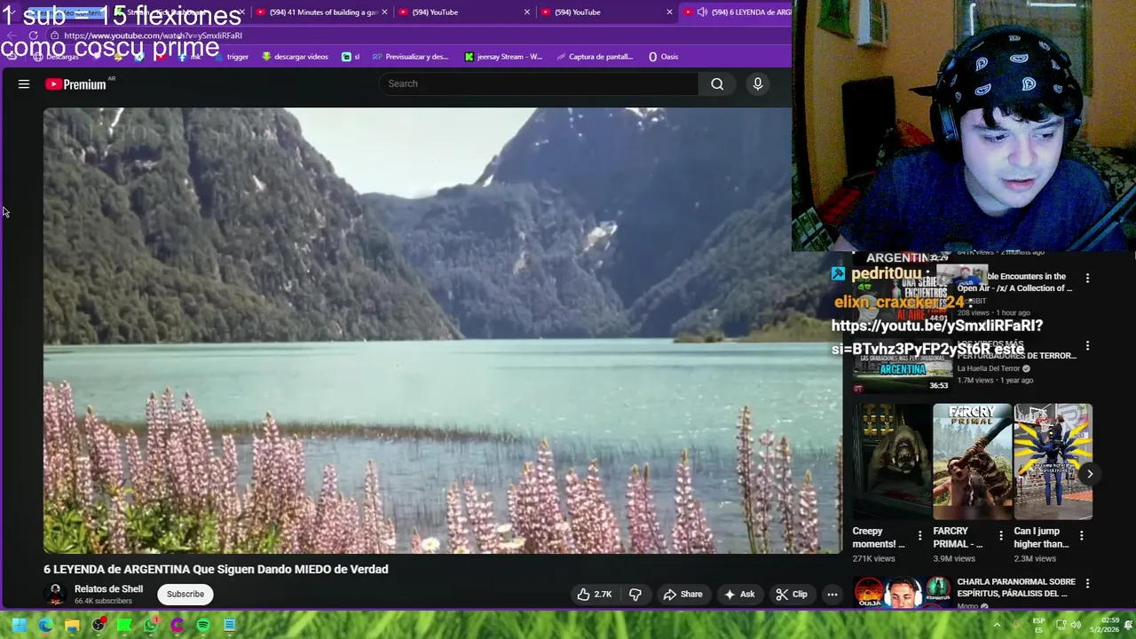Open the Windows Start menu

click(19, 625)
